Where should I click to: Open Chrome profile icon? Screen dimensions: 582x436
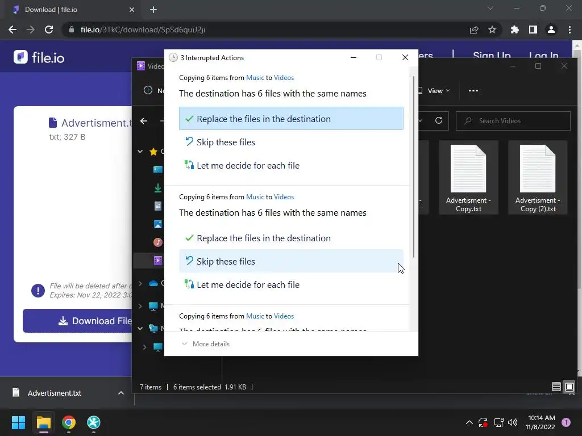pos(551,30)
